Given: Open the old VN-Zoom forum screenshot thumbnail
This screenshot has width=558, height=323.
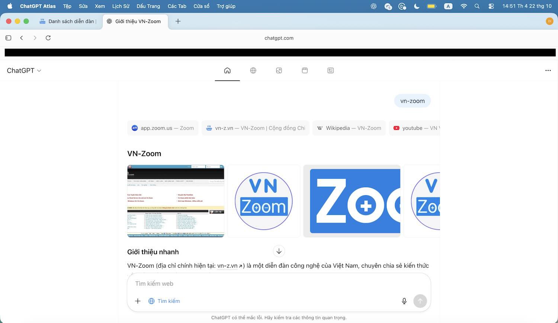Looking at the screenshot, I should pyautogui.click(x=176, y=201).
